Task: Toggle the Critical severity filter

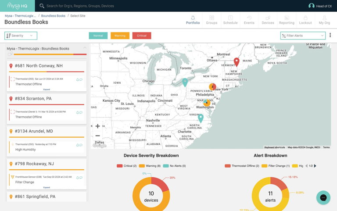Action: tap(142, 36)
